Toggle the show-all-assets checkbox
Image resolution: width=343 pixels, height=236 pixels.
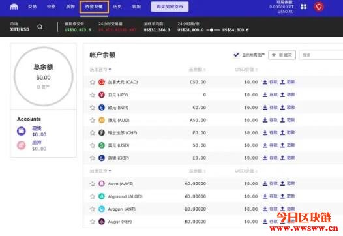[x=236, y=55]
